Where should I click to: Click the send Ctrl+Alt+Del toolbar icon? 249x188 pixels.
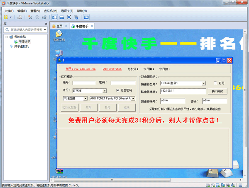click(20, 17)
